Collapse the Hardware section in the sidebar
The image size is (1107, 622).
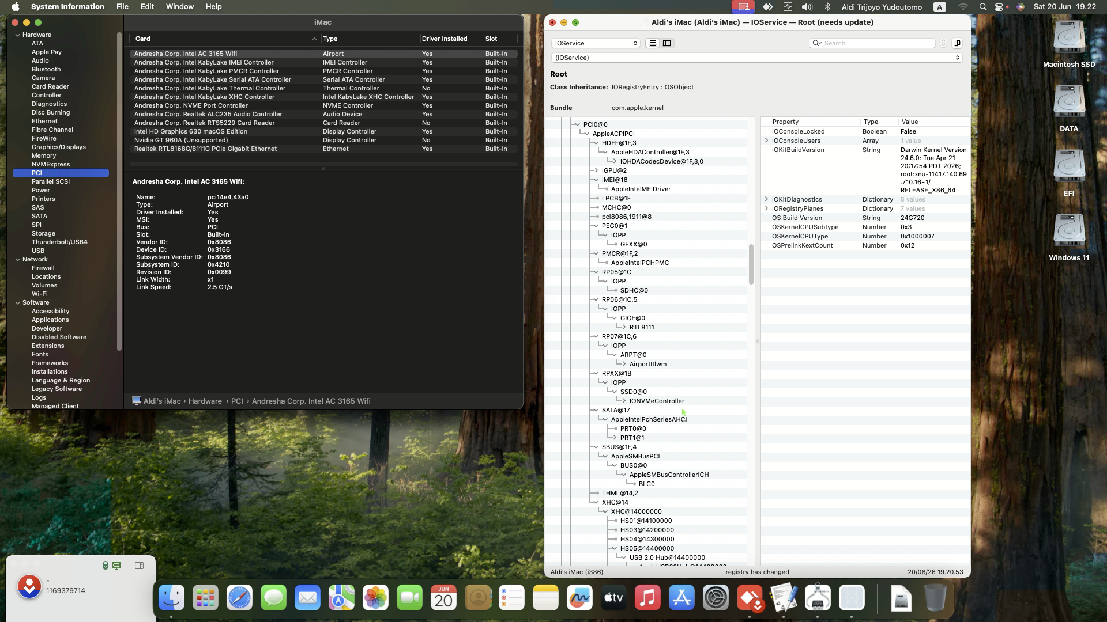(x=18, y=35)
